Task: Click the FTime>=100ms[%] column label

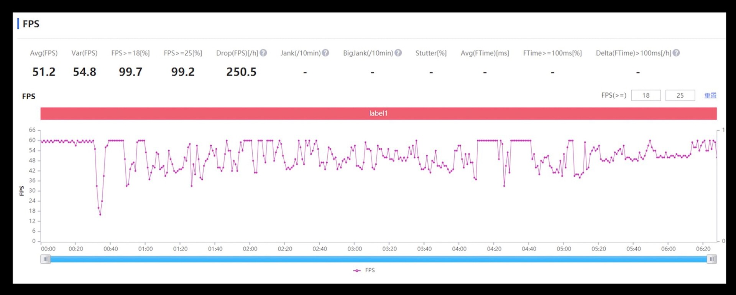Action: pos(552,53)
